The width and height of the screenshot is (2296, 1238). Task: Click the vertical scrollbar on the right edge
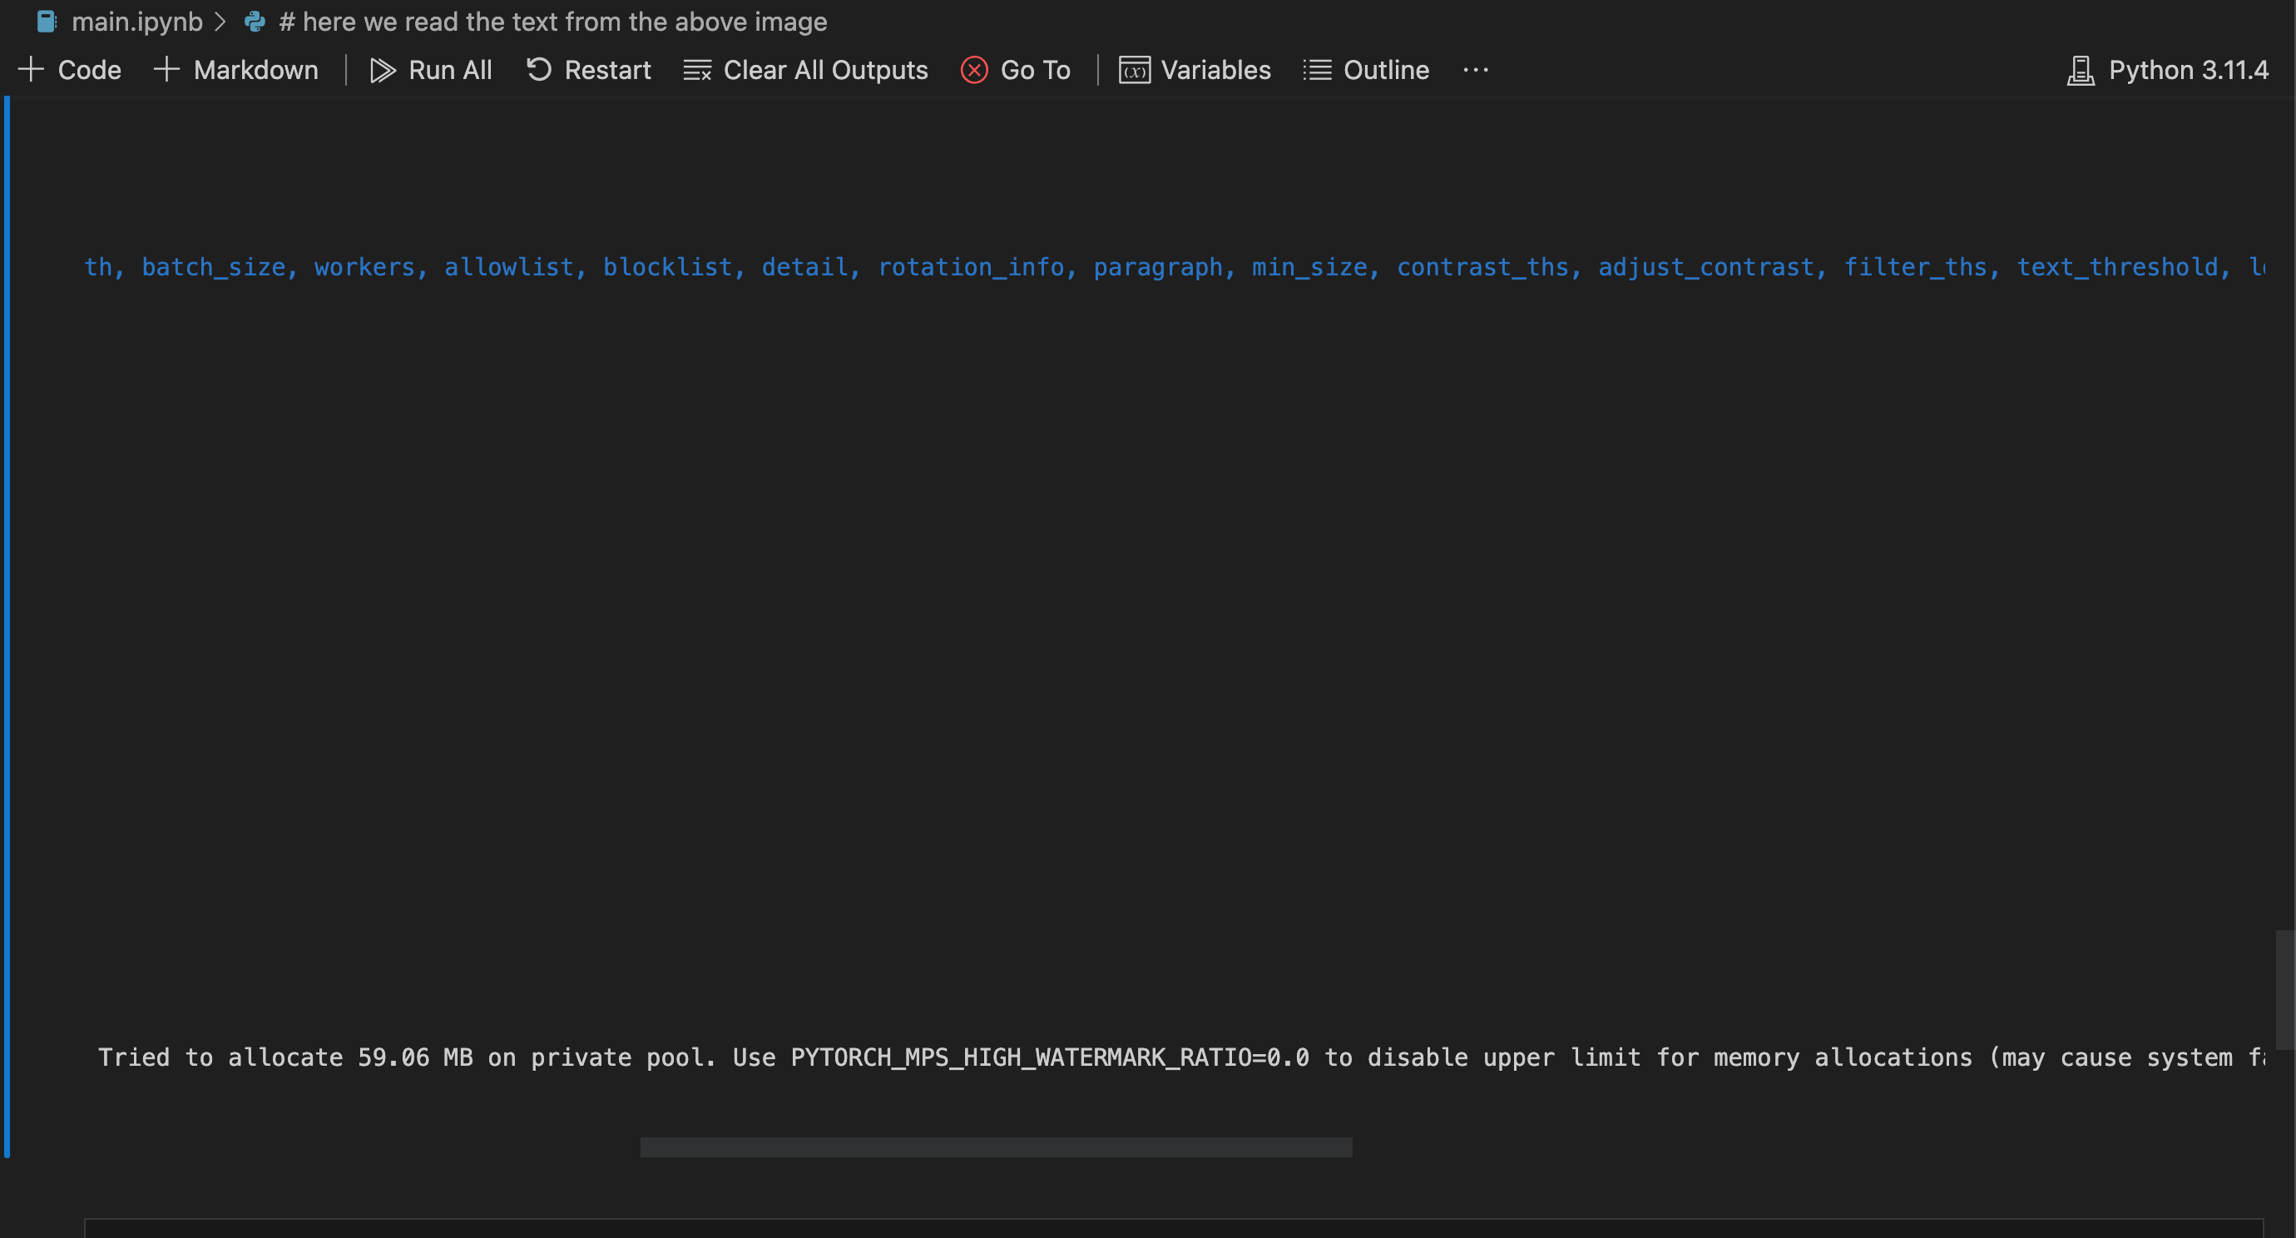pyautogui.click(x=2284, y=989)
